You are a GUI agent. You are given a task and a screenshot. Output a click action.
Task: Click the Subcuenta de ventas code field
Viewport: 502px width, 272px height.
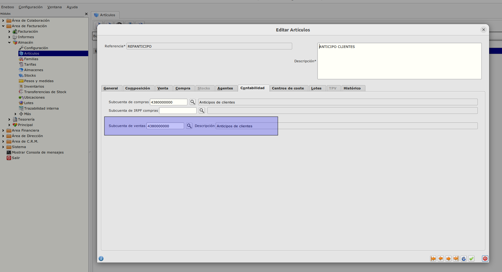tap(165, 126)
